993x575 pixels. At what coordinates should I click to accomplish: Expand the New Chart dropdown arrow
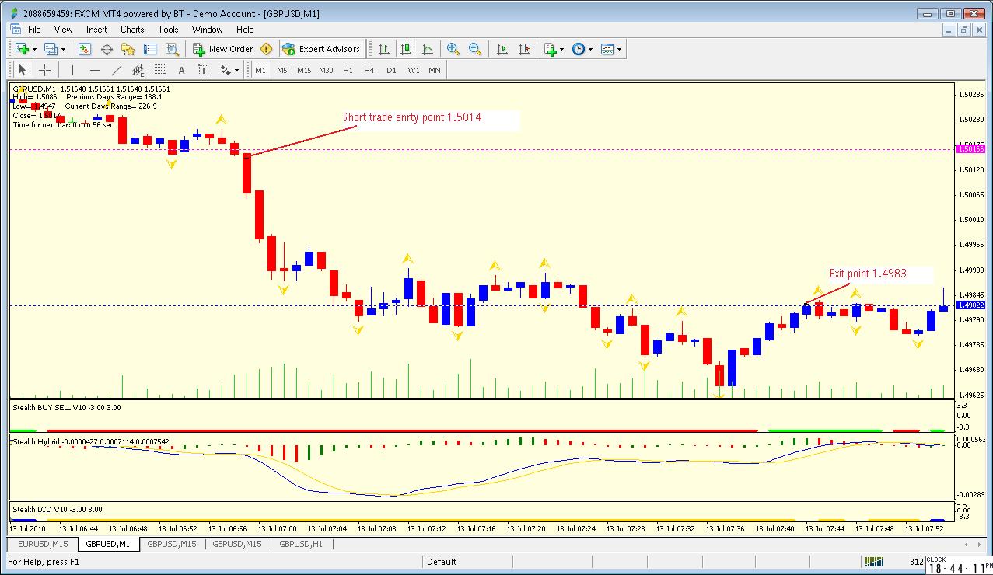coord(34,49)
